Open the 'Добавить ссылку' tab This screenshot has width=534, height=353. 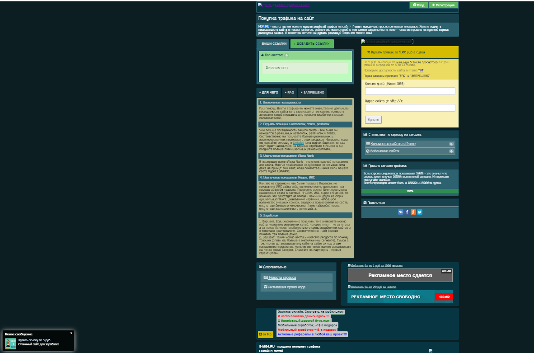tap(312, 44)
